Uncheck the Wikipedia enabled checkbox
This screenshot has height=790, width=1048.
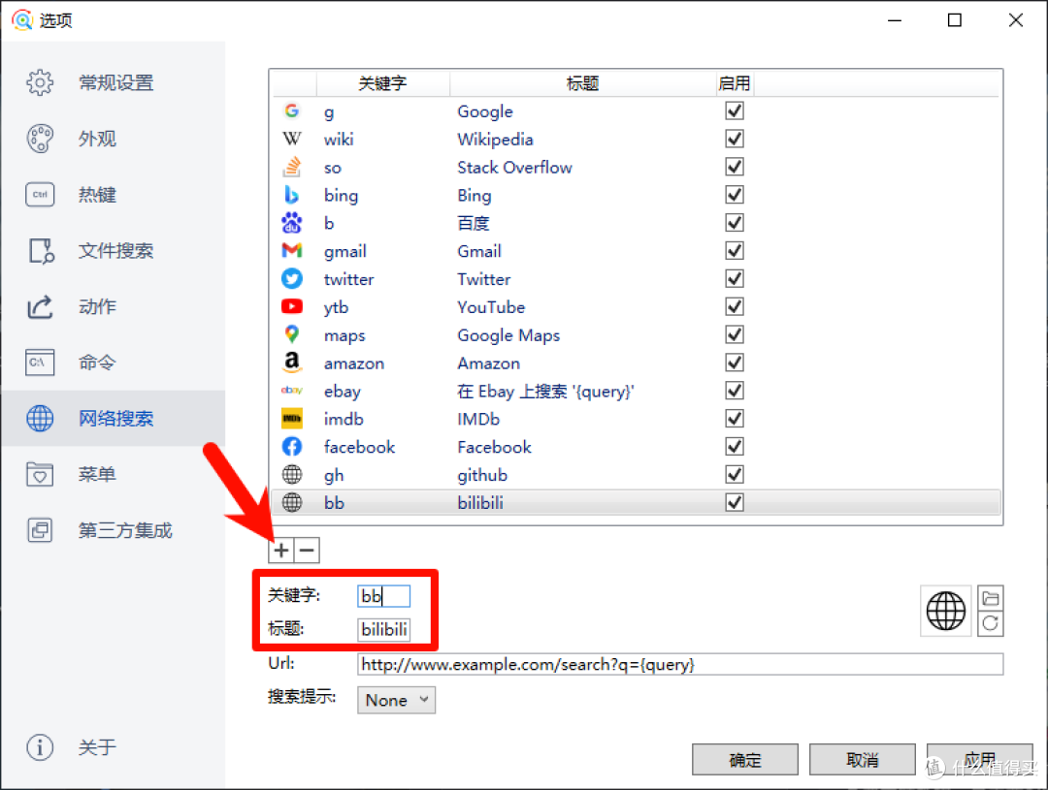735,139
